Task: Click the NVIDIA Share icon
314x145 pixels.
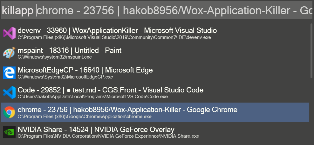Action: point(9,132)
